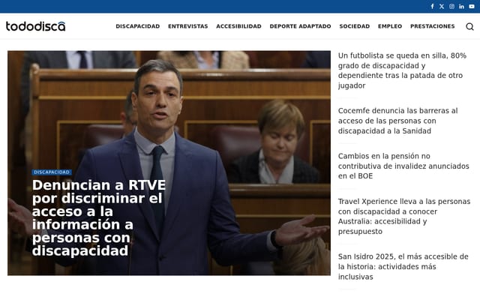This screenshot has height=300, width=480.
Task: Open the Facebook social icon
Action: 432,7
